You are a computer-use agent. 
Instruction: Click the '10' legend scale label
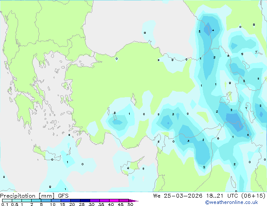pos(53,204)
